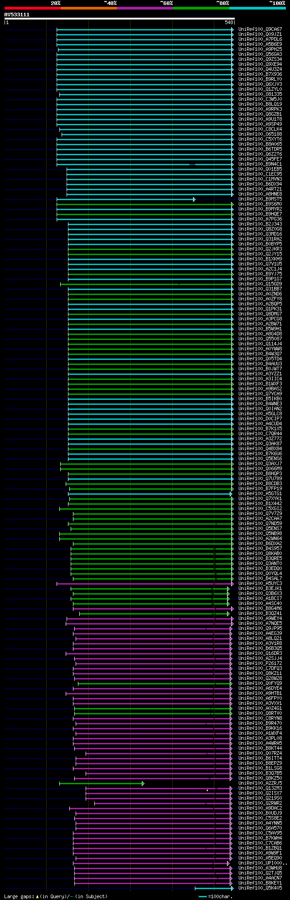Viewport: 290px width, 900px height.
Task: Select the UniRef100_Q132M3 label
Action: pos(260,788)
